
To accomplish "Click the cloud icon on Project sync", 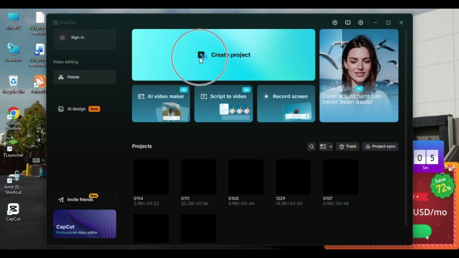I will (x=368, y=147).
